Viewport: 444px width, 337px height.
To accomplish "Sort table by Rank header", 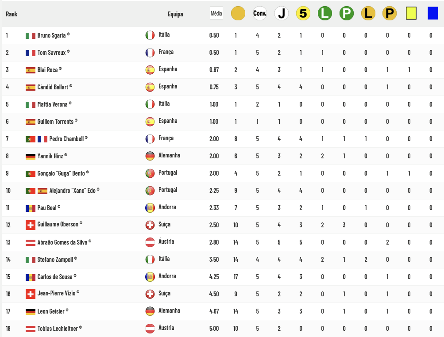I will click(x=12, y=14).
